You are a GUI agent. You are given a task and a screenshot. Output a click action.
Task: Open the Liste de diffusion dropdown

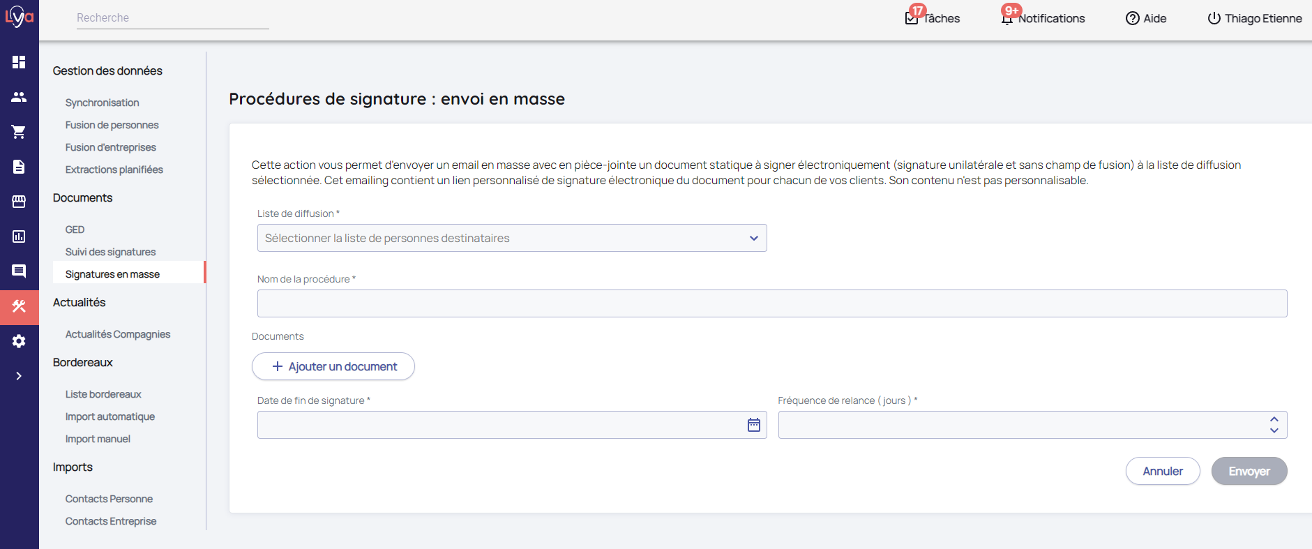coord(511,238)
